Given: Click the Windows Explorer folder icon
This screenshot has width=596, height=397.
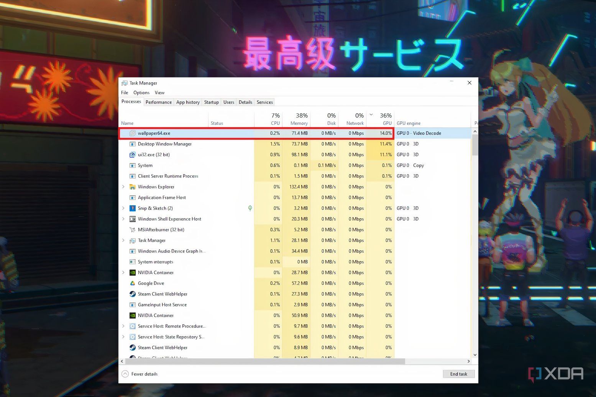Looking at the screenshot, I should tap(132, 187).
